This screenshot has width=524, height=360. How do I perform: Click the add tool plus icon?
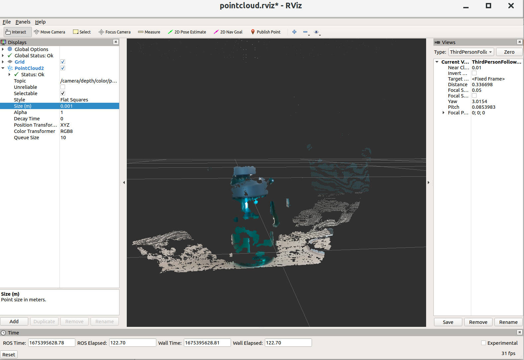(x=294, y=32)
